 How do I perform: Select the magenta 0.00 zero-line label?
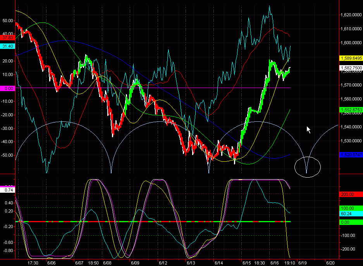point(8,88)
